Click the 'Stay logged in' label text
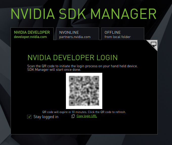The image size is (172, 145). (x=46, y=117)
